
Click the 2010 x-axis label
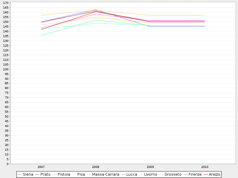pyautogui.click(x=205, y=167)
